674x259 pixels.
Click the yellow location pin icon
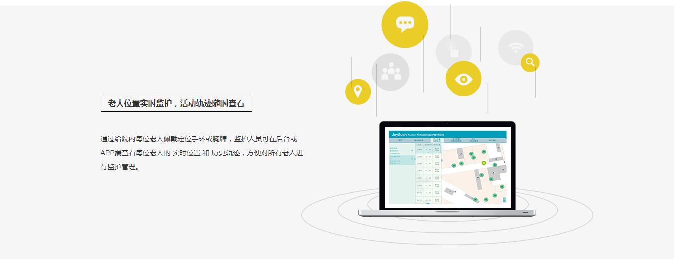click(358, 92)
